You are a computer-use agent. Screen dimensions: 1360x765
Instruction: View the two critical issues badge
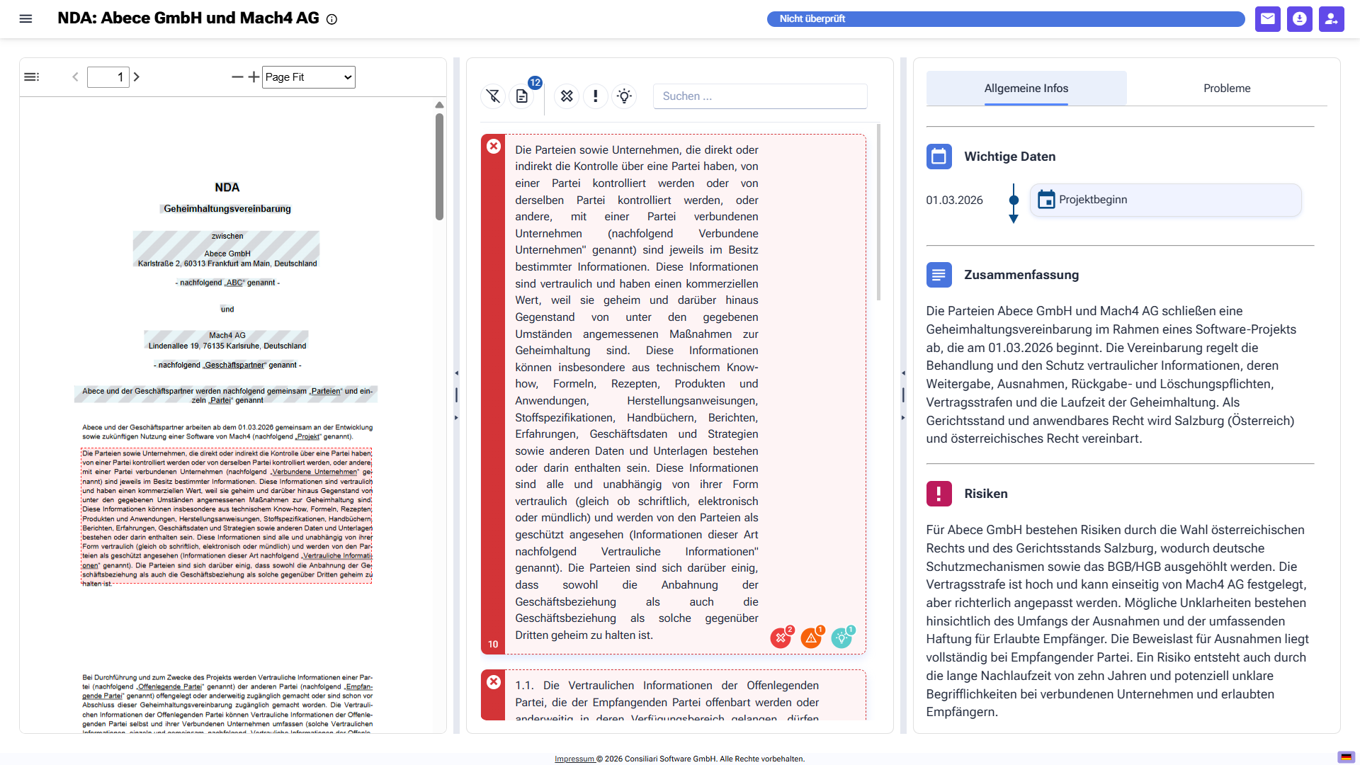(x=781, y=637)
